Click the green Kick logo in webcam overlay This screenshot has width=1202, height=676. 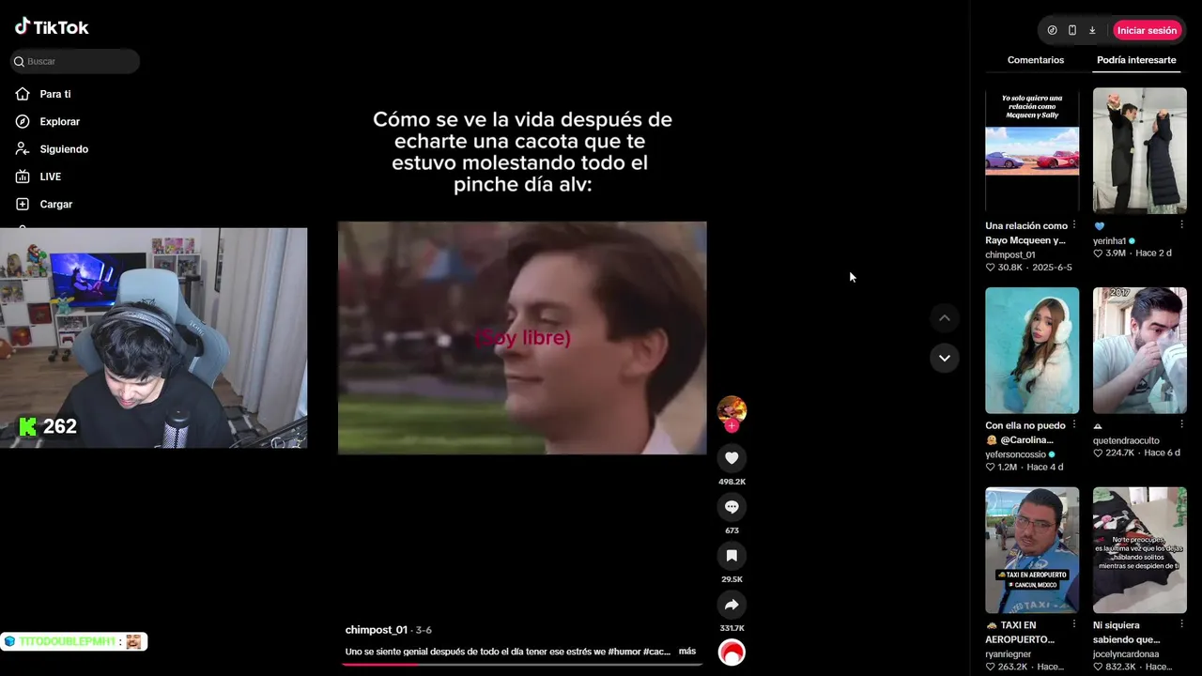(x=28, y=427)
